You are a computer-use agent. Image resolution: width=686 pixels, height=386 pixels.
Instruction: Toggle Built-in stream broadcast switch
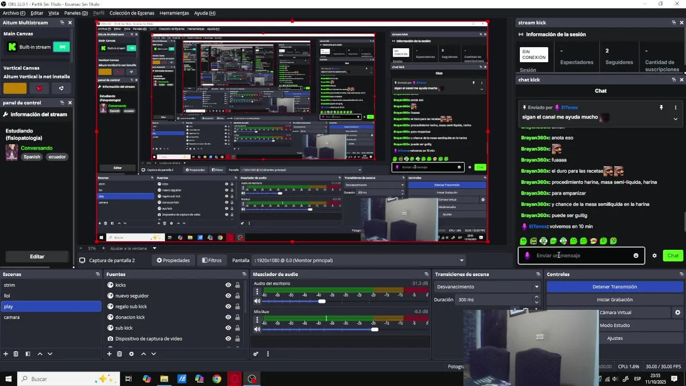click(62, 47)
